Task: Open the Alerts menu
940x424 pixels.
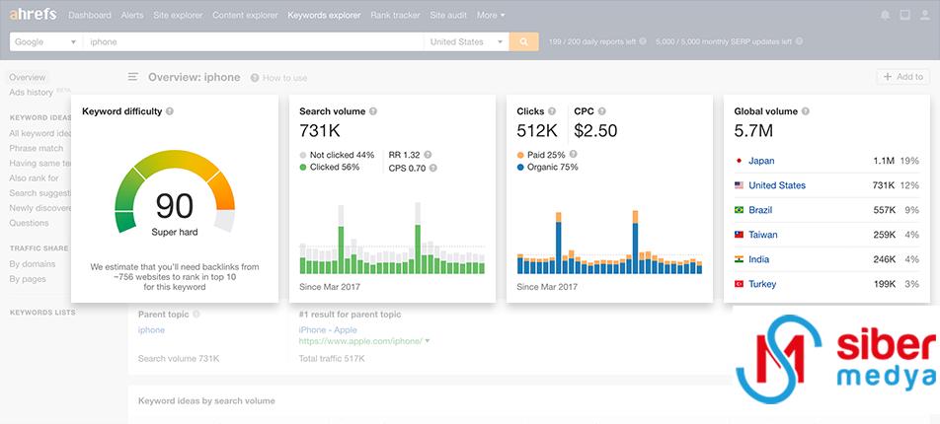Action: pos(132,15)
